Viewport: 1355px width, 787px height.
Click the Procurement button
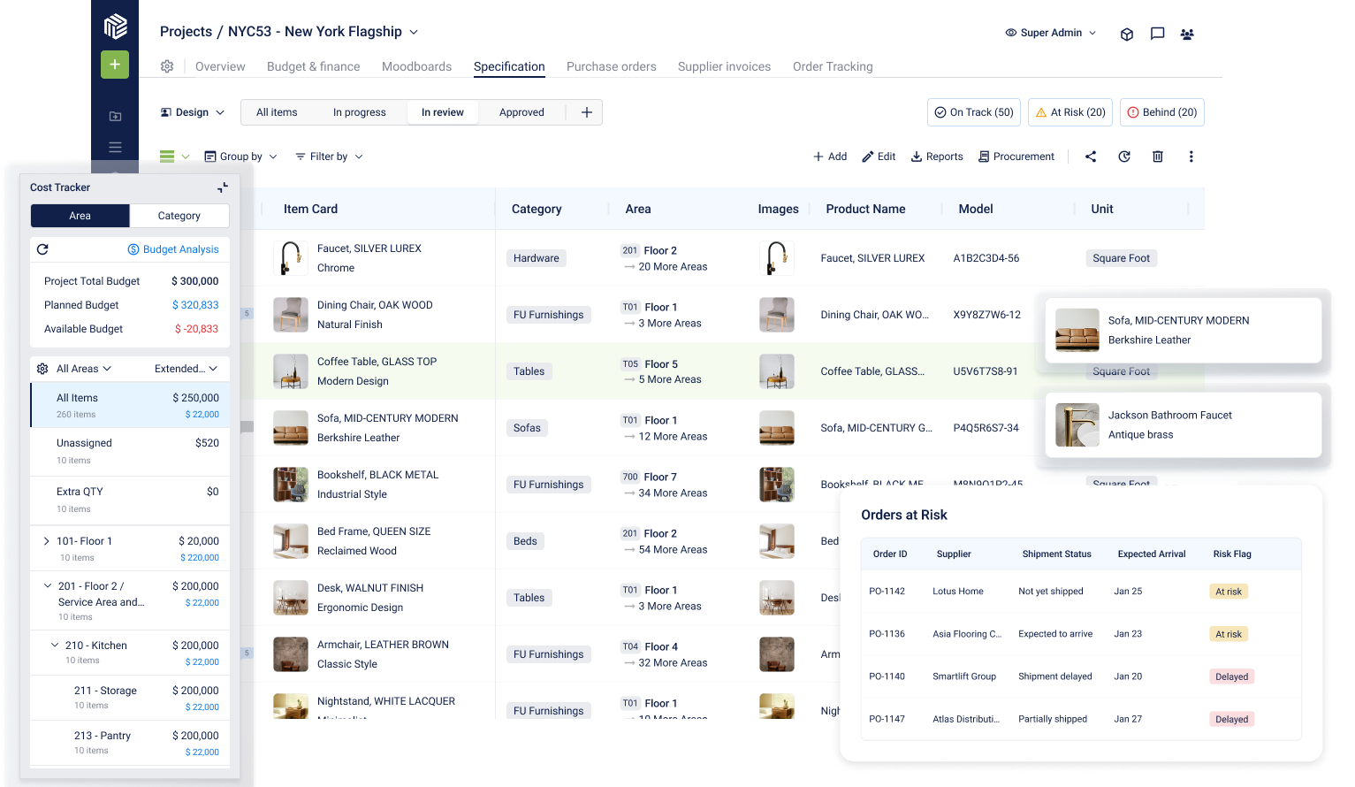1016,157
